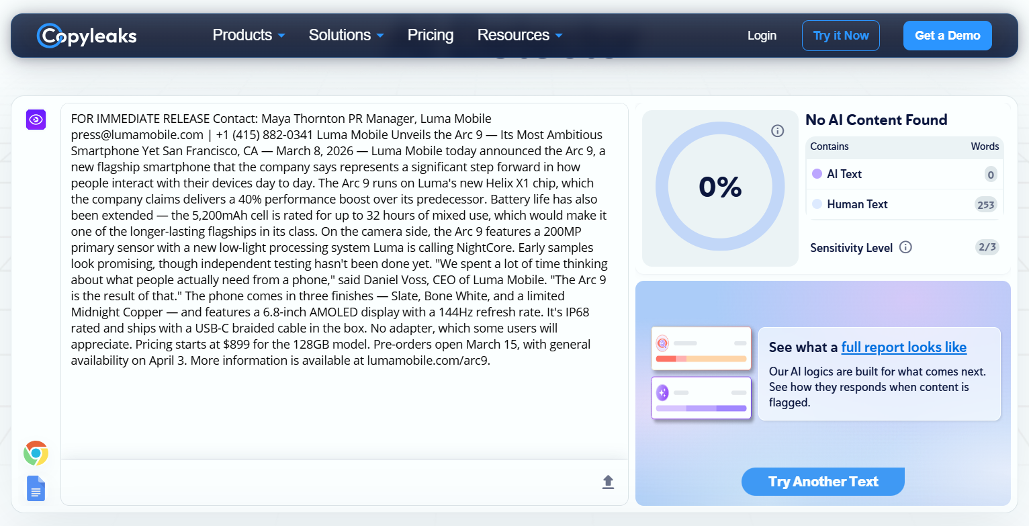The height and width of the screenshot is (526, 1029).
Task: Click inside the press release text area
Action: (x=344, y=282)
